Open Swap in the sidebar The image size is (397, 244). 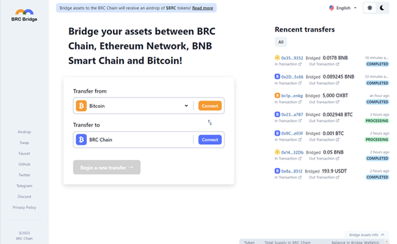click(x=24, y=143)
